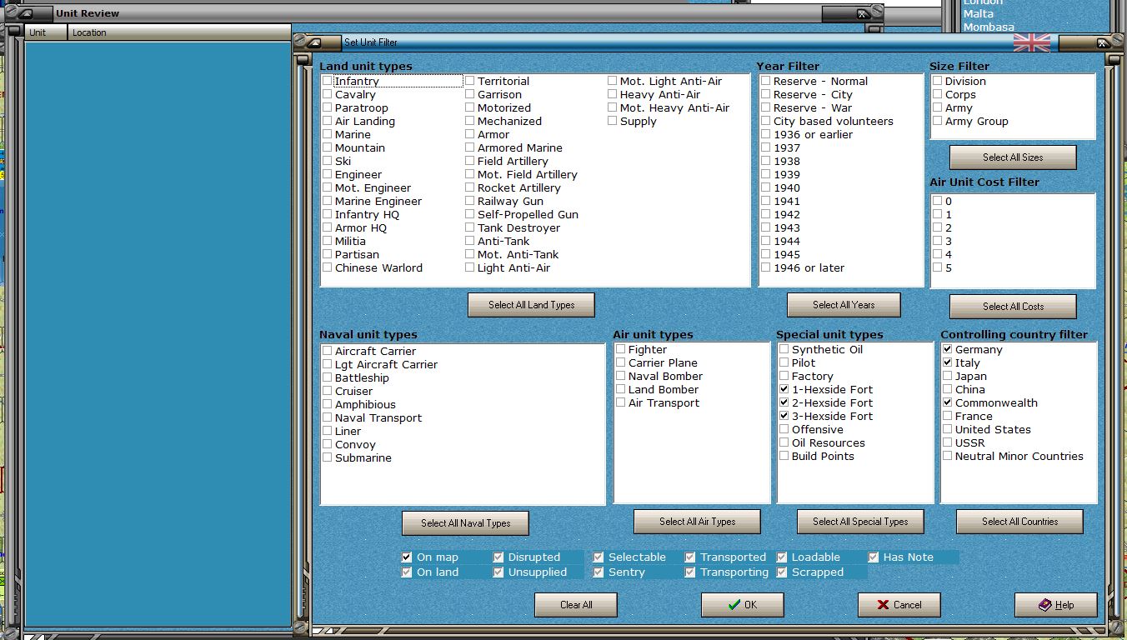Check the Mot. Heavy Anti-Air type

pos(613,107)
